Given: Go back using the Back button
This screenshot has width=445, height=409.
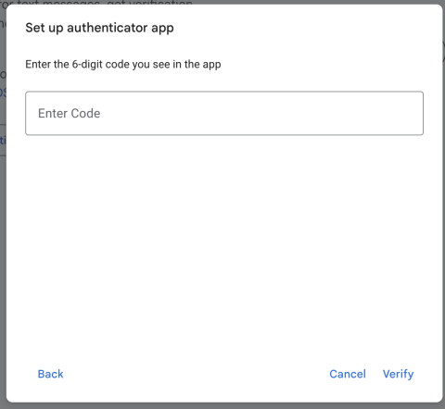Looking at the screenshot, I should pos(50,374).
